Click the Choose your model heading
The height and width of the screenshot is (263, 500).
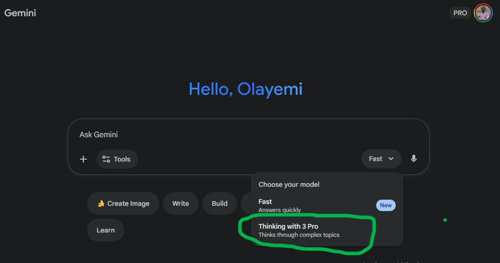pyautogui.click(x=289, y=184)
